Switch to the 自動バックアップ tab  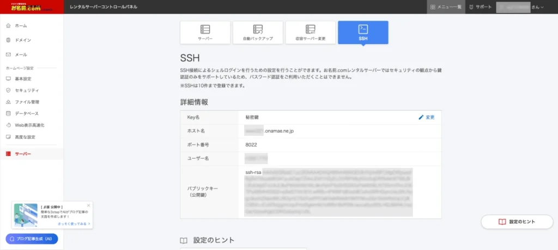coord(258,33)
